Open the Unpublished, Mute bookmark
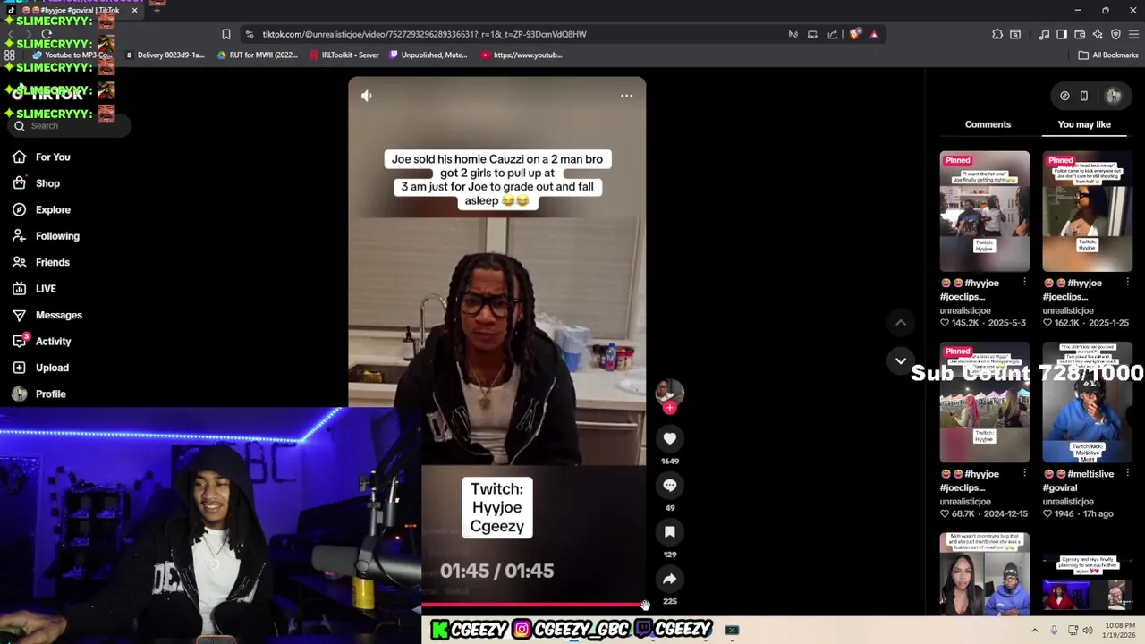The width and height of the screenshot is (1145, 644). pos(428,55)
